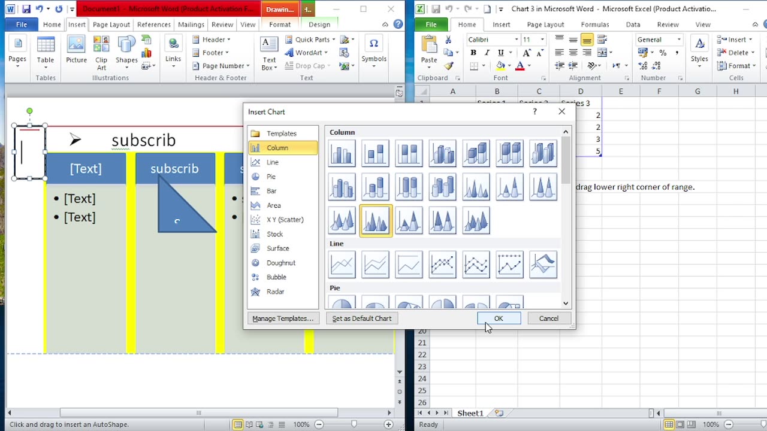Toggle Excel align text left

click(560, 53)
